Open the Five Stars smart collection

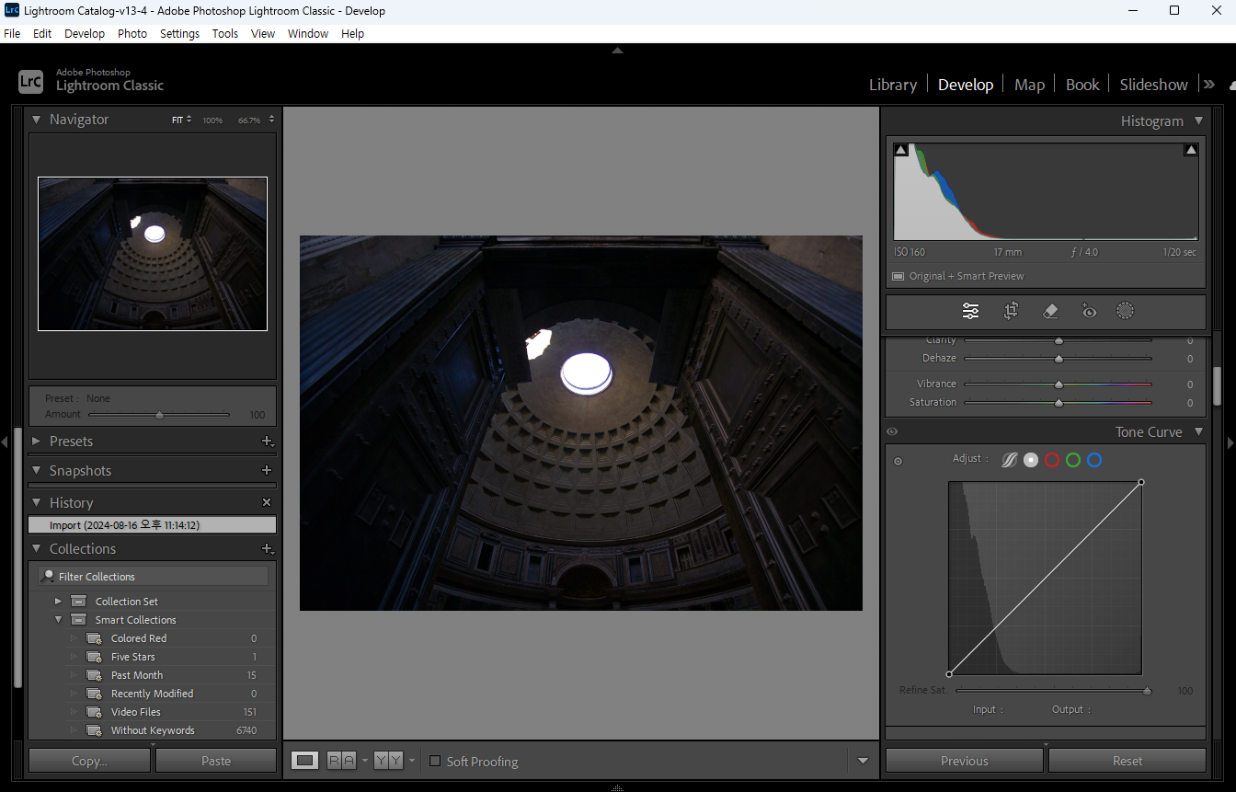[x=133, y=657]
